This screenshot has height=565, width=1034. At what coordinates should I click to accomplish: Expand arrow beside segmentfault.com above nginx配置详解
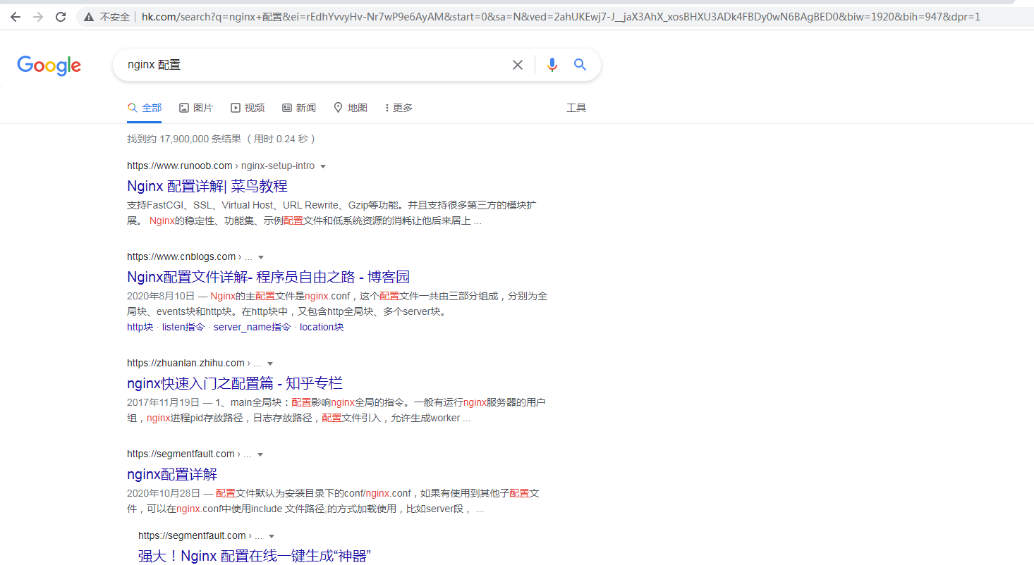260,454
